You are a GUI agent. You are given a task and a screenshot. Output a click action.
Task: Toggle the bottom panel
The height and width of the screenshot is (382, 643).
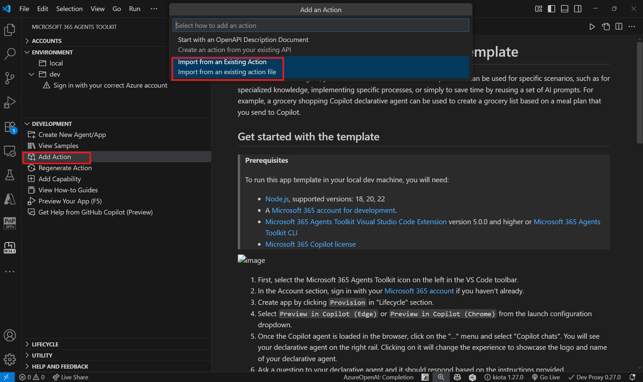[565, 9]
